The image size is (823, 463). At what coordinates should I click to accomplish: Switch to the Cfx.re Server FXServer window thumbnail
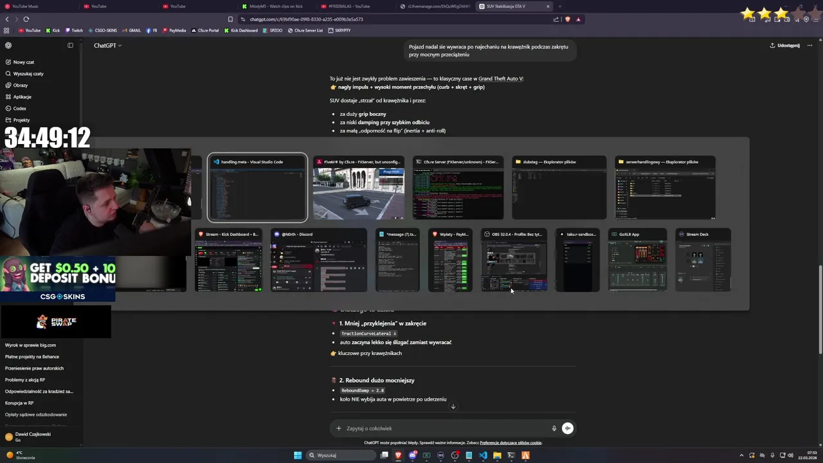[458, 188]
